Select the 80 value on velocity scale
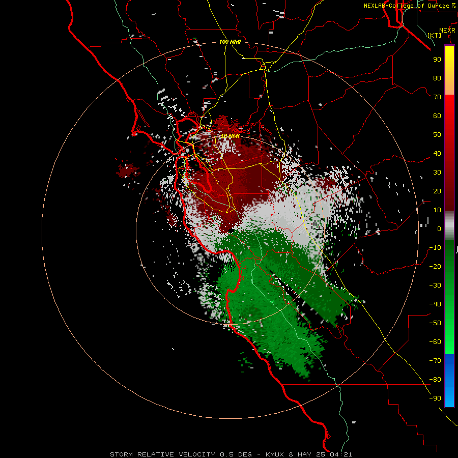458x458 pixels. click(x=437, y=78)
